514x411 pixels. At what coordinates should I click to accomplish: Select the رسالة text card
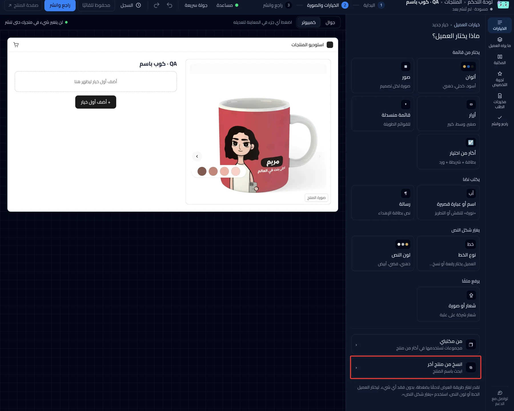[383, 203]
